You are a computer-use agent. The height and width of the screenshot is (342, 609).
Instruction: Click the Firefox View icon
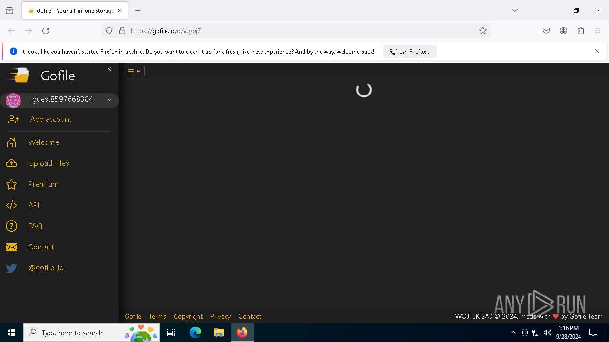click(10, 10)
